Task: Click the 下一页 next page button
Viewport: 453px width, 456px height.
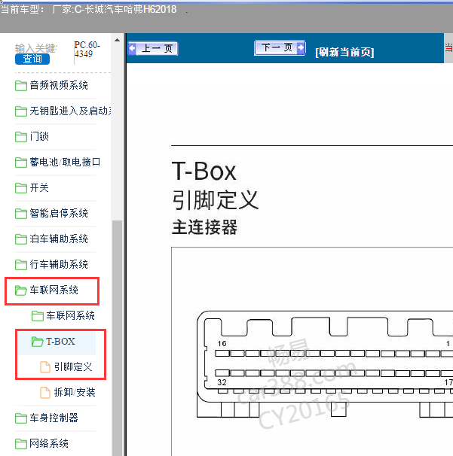Action: tap(280, 47)
